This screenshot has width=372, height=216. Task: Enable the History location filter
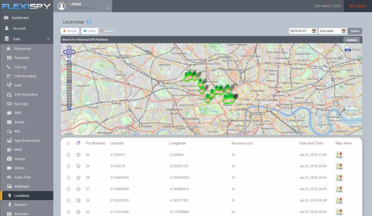(x=107, y=31)
